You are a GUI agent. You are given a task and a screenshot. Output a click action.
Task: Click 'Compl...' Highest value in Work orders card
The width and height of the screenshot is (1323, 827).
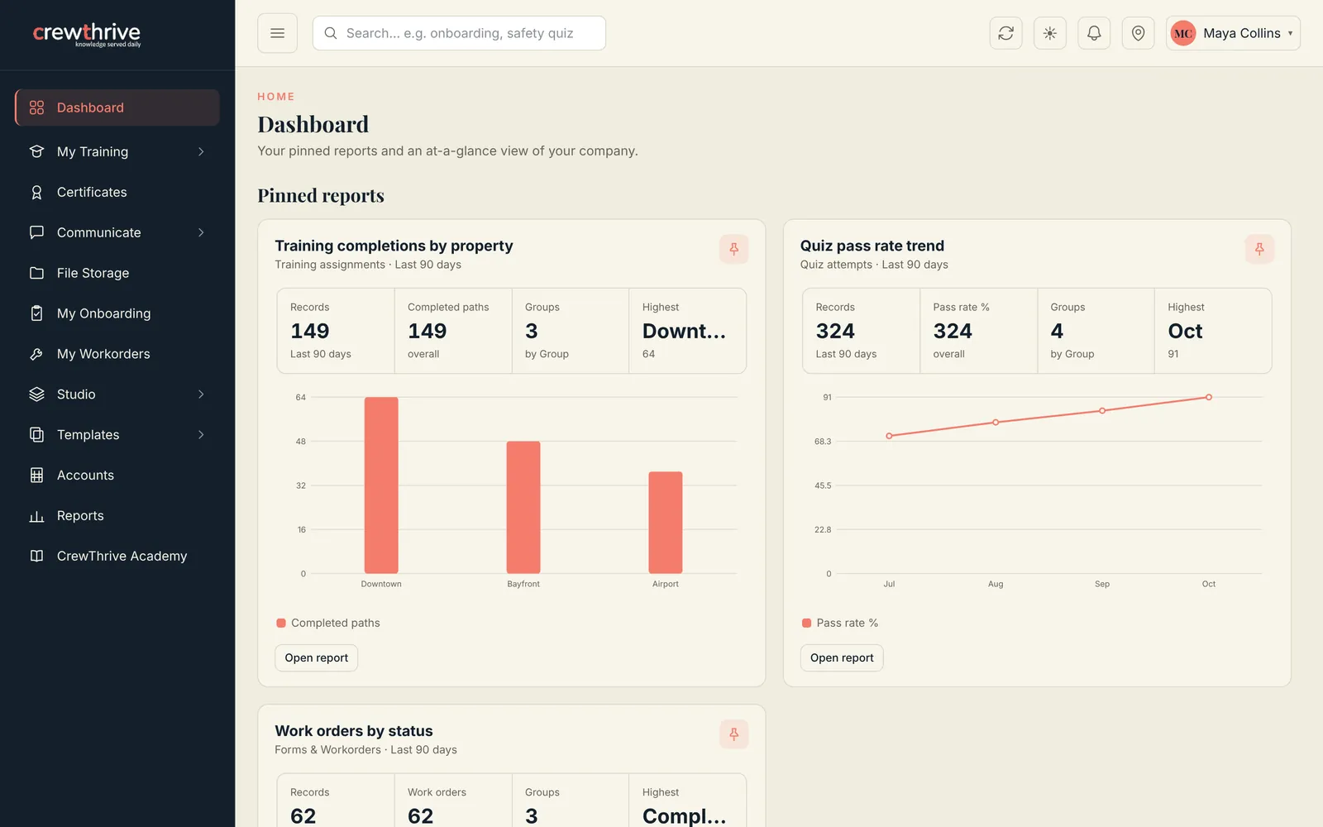pyautogui.click(x=684, y=816)
